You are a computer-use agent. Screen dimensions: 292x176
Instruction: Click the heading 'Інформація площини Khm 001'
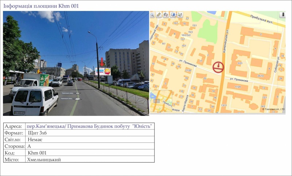pos(41,6)
